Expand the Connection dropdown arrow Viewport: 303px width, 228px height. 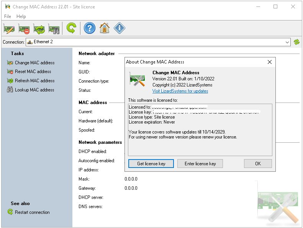click(287, 42)
